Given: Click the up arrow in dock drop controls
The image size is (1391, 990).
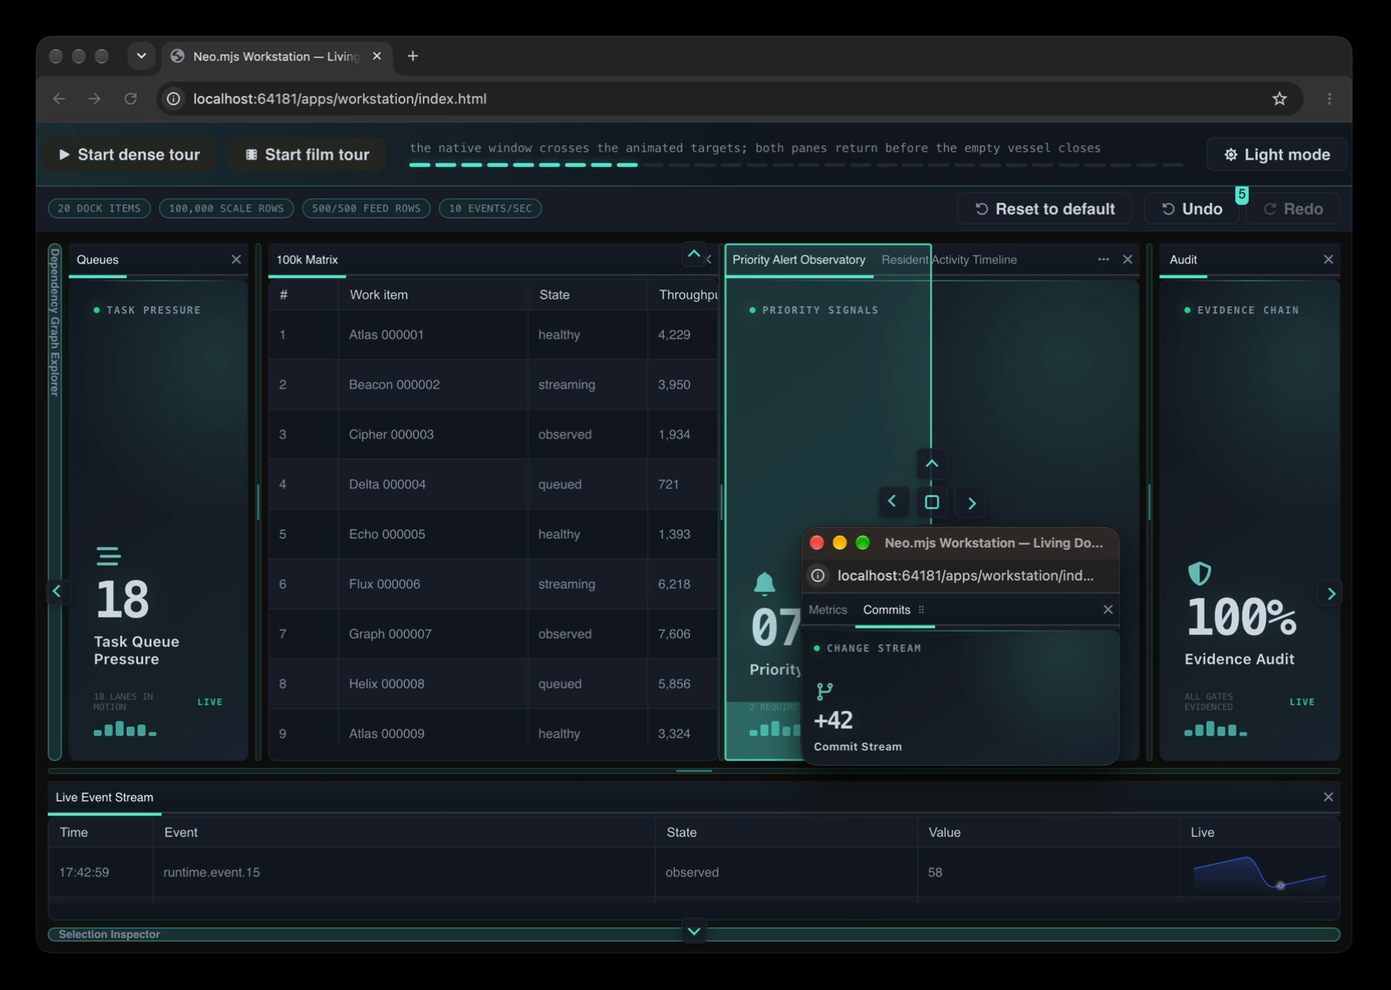Looking at the screenshot, I should click(x=931, y=464).
